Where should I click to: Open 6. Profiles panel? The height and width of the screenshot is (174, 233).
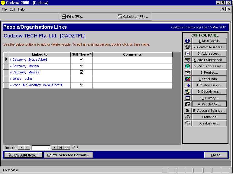click(209, 72)
